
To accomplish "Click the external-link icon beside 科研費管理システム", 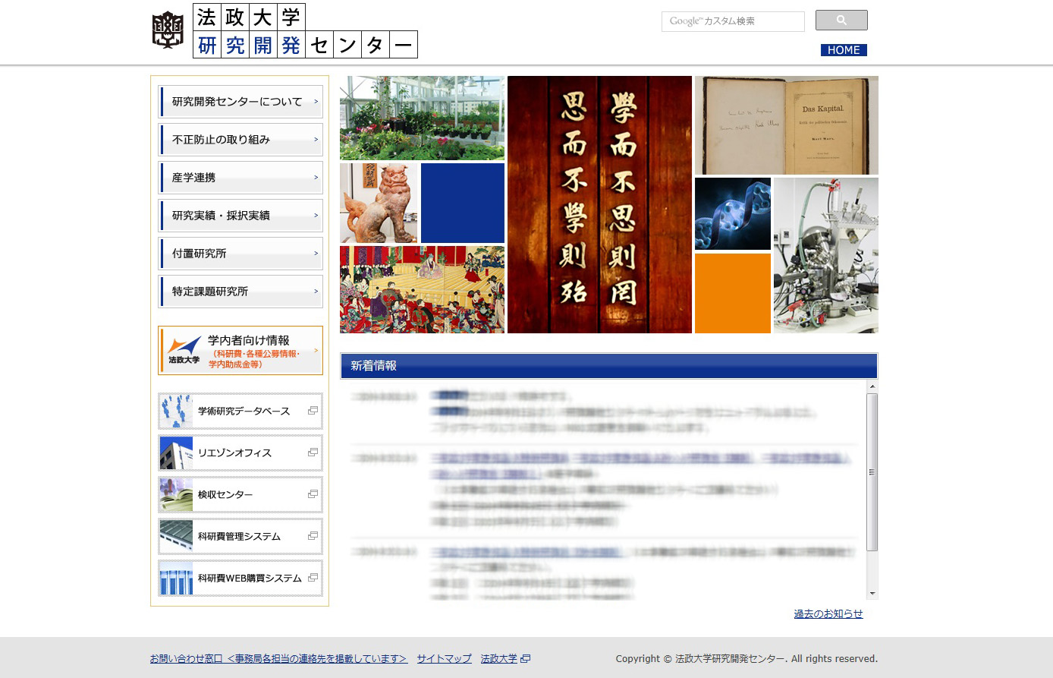I will pos(313,536).
